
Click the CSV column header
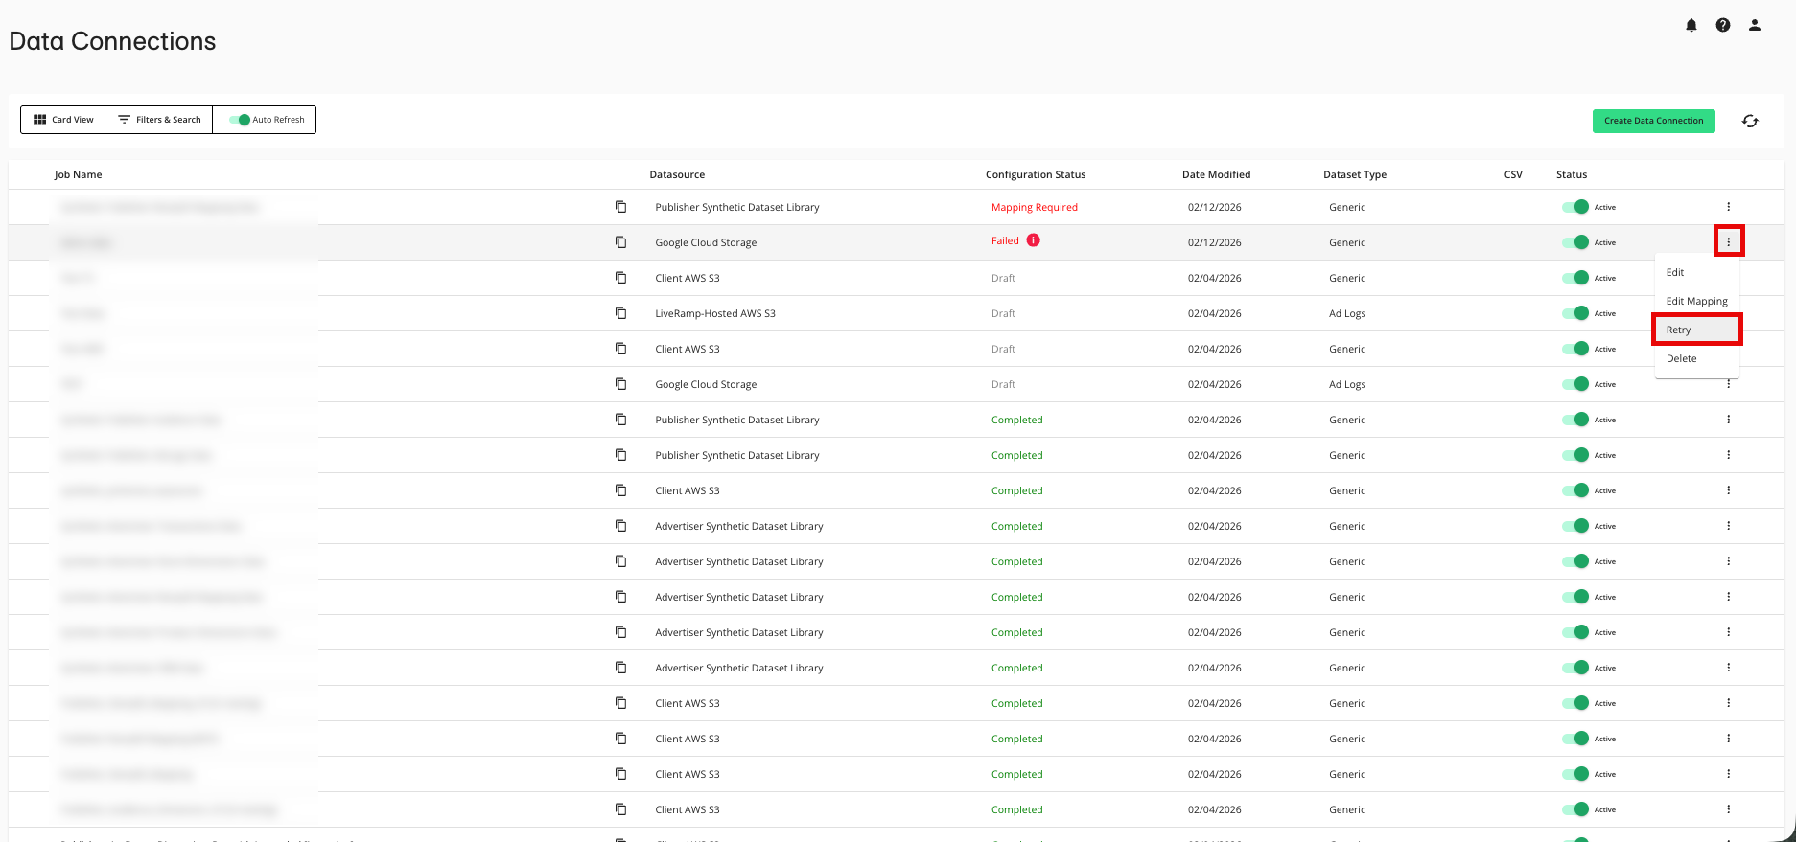click(x=1513, y=174)
